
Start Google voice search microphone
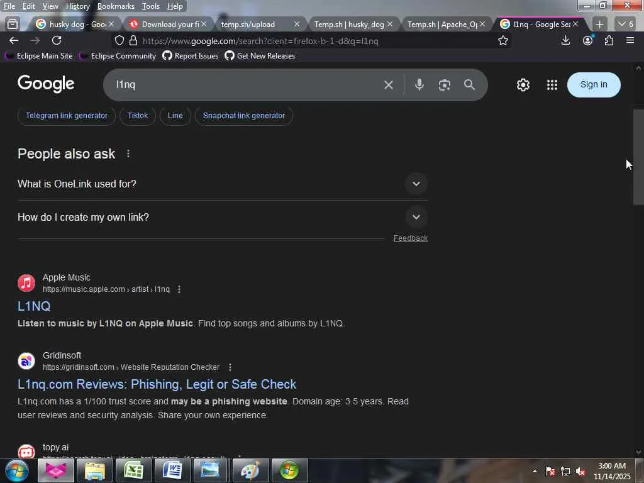tap(419, 85)
